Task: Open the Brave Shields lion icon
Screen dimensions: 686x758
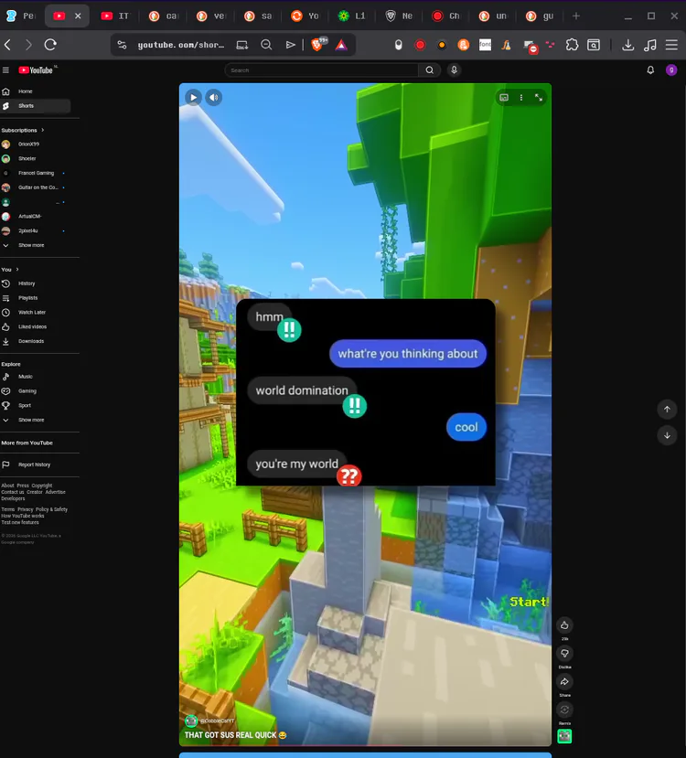Action: coord(317,45)
